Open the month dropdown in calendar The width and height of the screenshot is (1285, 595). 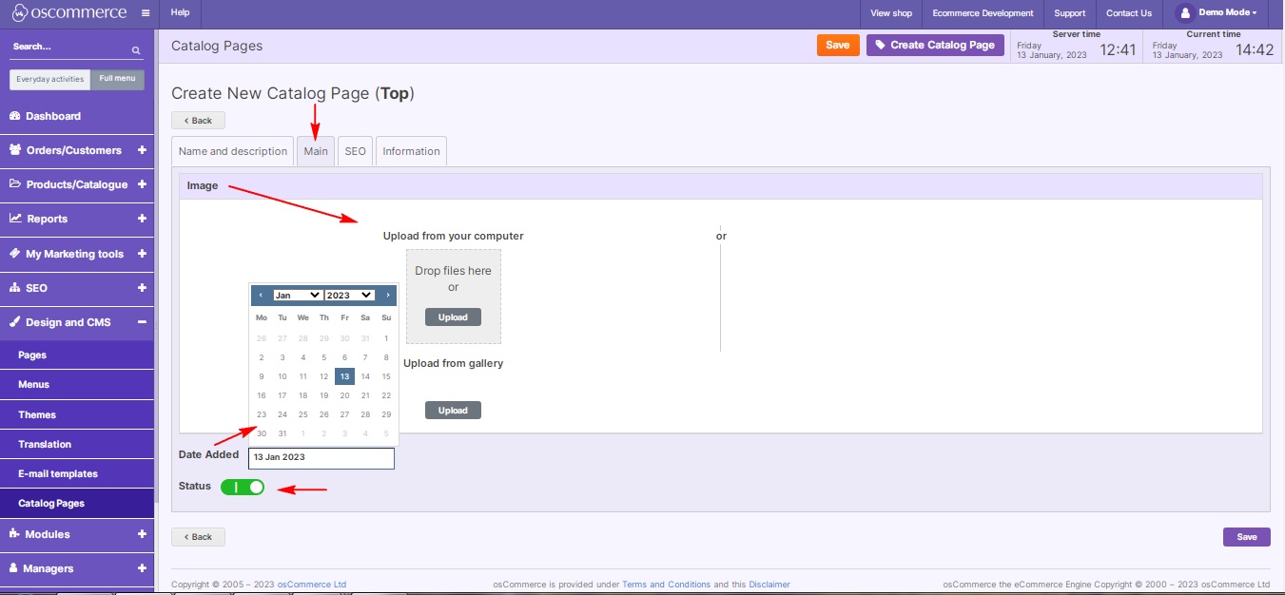(x=298, y=296)
